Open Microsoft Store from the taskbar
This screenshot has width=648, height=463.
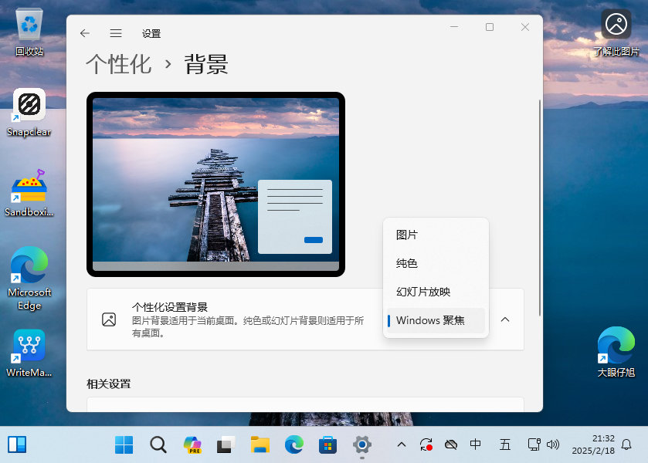(327, 444)
